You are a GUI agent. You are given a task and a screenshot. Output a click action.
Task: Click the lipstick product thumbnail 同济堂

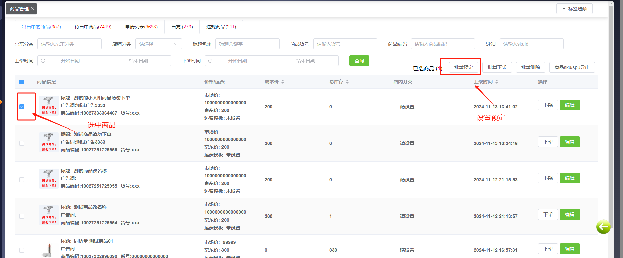49,250
